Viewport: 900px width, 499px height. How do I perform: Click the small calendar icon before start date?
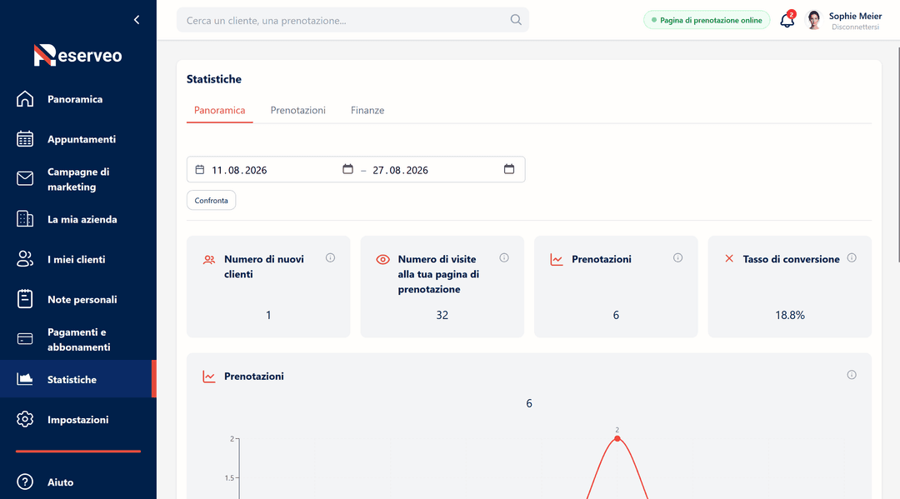coord(200,170)
